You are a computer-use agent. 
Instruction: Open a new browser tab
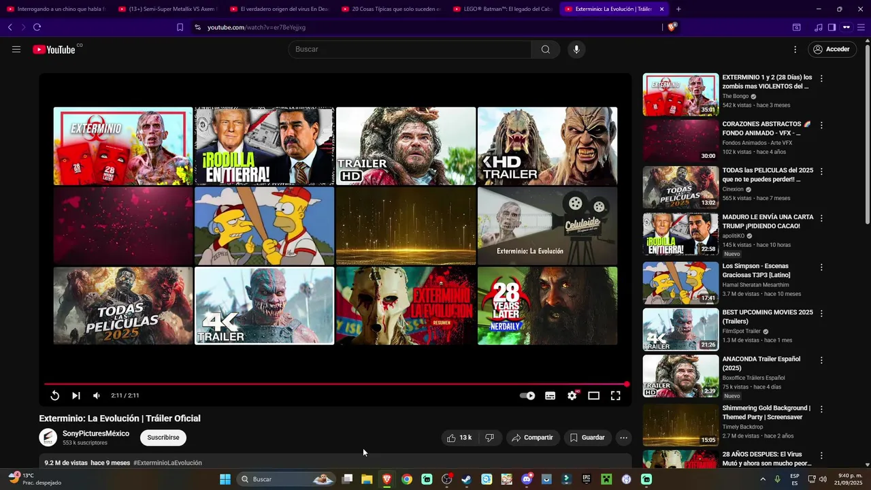(x=678, y=9)
